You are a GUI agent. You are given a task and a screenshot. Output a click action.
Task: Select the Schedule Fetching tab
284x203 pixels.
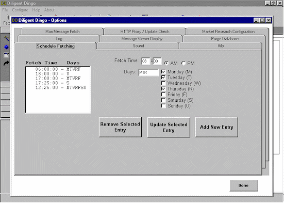(x=56, y=46)
